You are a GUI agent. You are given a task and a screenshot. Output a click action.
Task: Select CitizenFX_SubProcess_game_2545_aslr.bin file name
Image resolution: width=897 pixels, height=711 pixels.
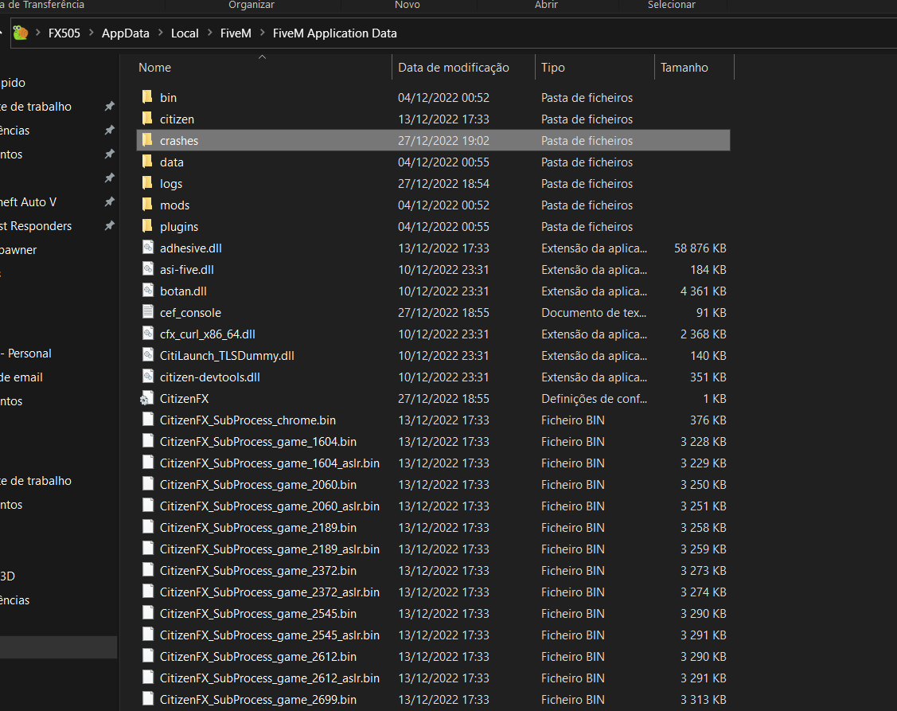pos(270,635)
